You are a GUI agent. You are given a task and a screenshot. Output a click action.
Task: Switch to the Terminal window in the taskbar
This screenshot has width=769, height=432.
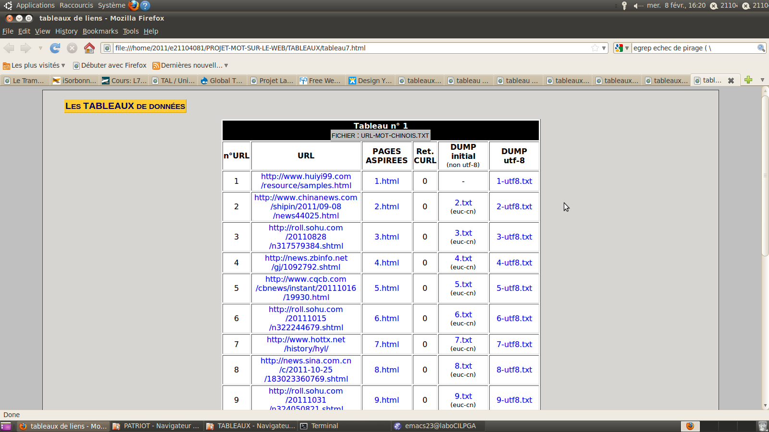[x=324, y=426]
